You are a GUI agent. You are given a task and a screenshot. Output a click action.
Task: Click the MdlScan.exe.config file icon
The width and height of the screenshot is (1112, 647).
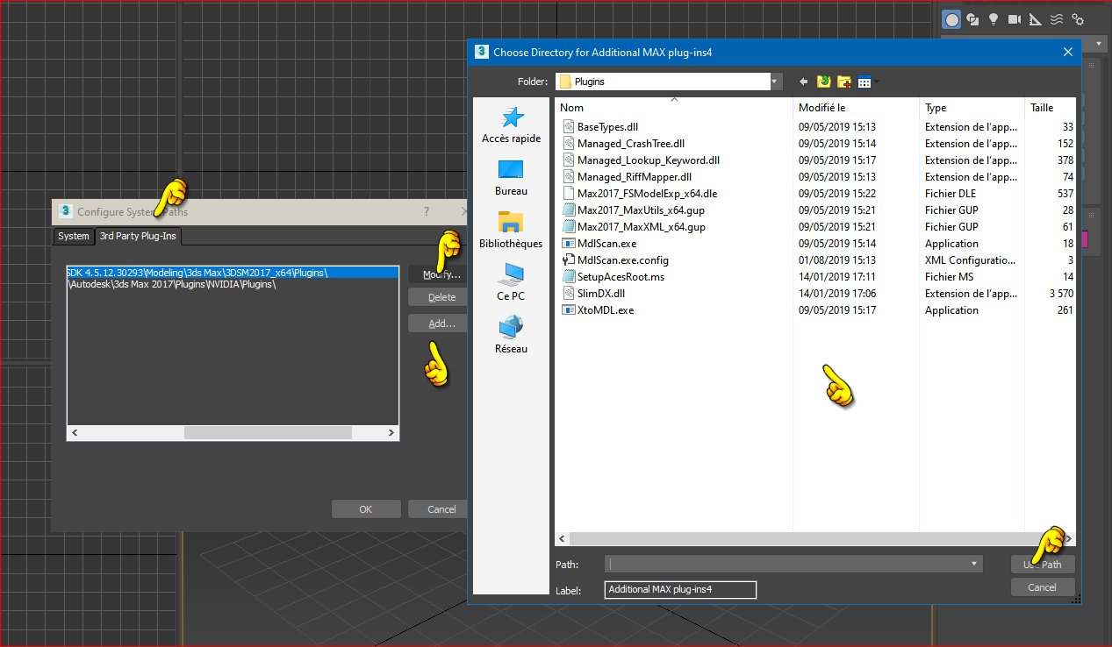[x=568, y=260]
